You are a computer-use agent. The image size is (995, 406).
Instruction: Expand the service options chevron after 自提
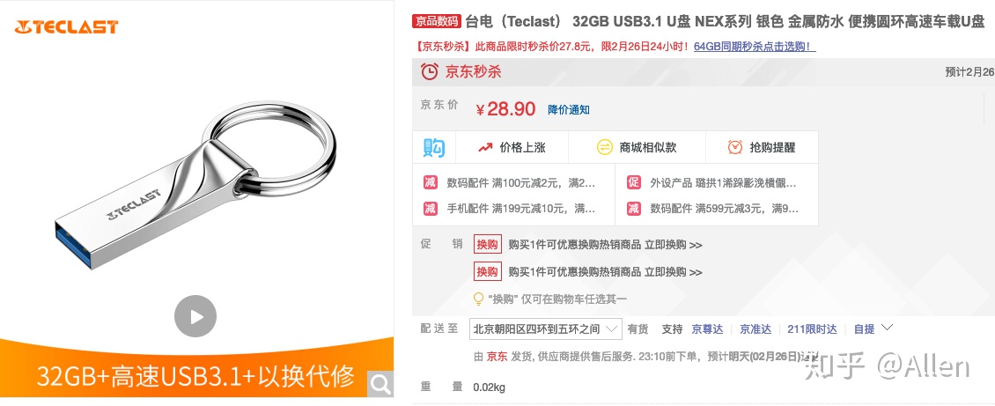click(888, 328)
